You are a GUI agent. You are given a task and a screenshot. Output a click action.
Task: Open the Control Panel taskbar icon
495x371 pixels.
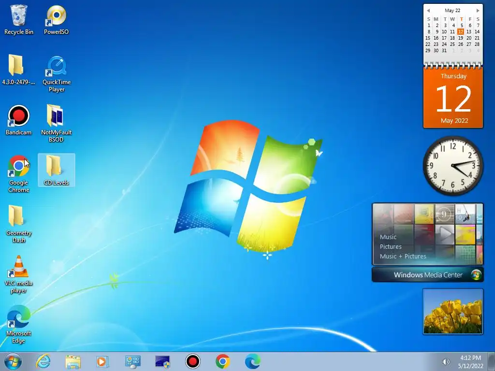tap(132, 361)
